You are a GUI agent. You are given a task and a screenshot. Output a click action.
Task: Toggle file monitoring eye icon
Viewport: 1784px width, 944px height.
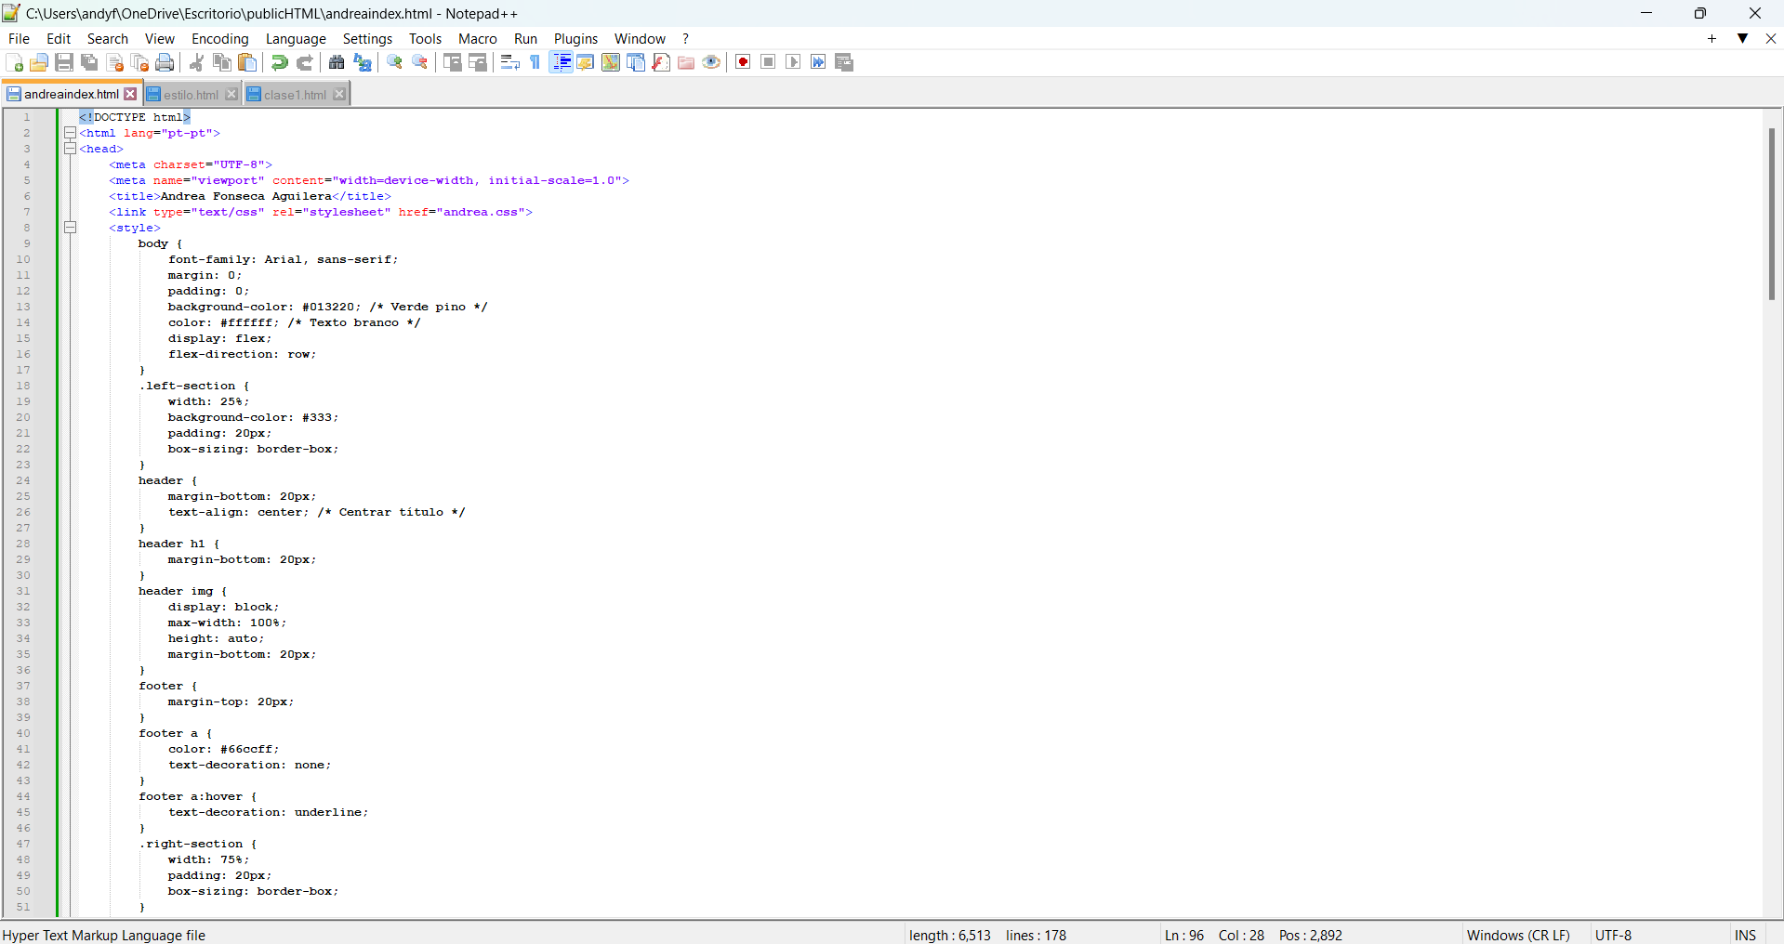(711, 62)
